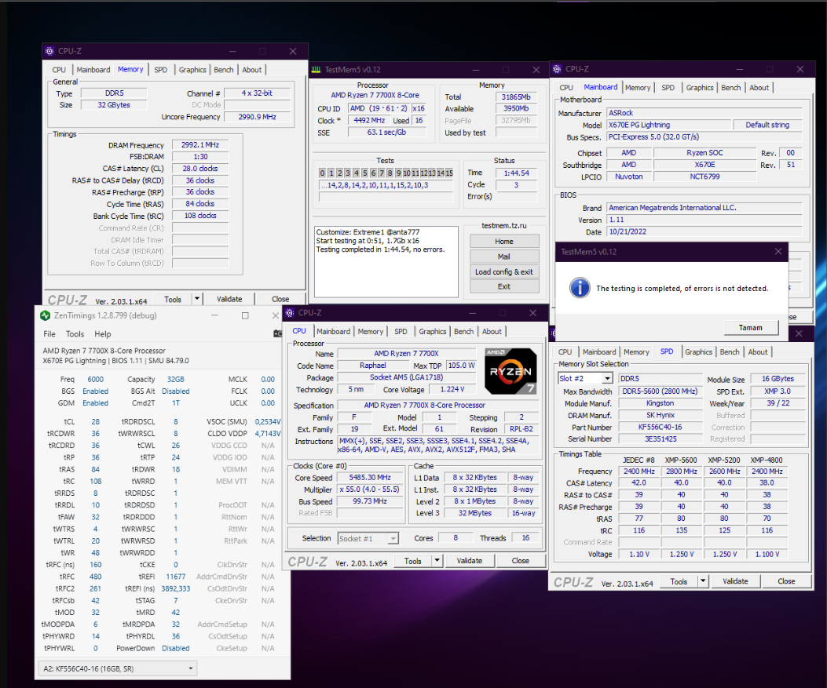Viewport: 827px width, 688px height.
Task: Open SPD tab in Mainboard CPU-Z window
Action: 668,87
